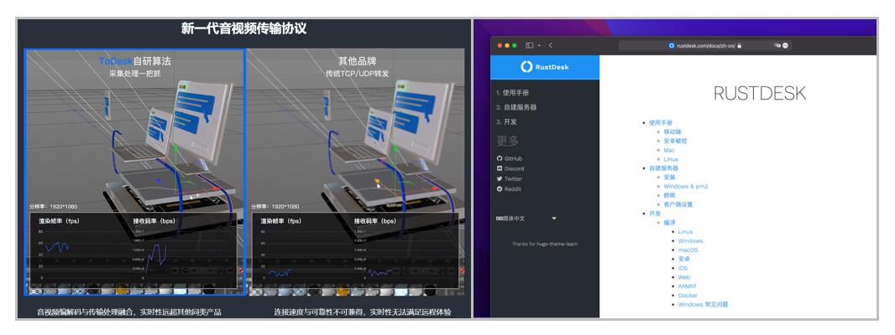Click the Discord icon in the sidebar
The image size is (895, 335).
(500, 168)
